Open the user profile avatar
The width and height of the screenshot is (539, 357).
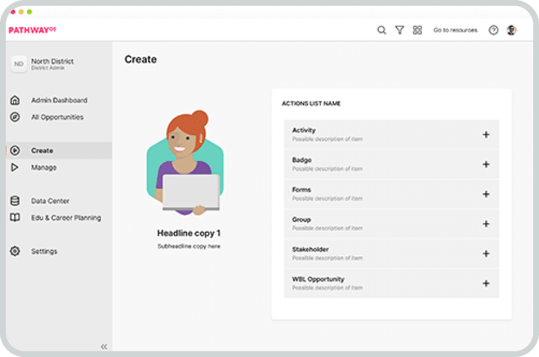(x=511, y=30)
